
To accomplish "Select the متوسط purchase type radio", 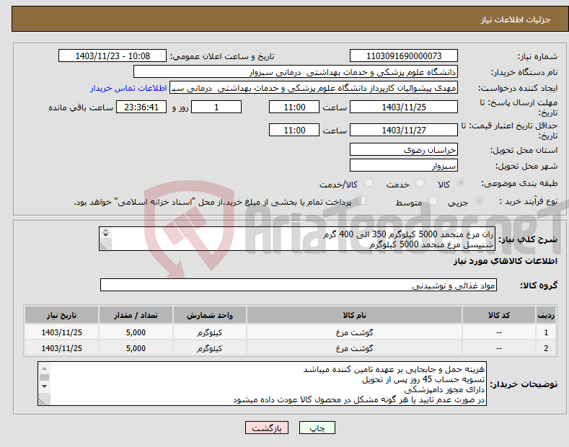I will click(433, 201).
